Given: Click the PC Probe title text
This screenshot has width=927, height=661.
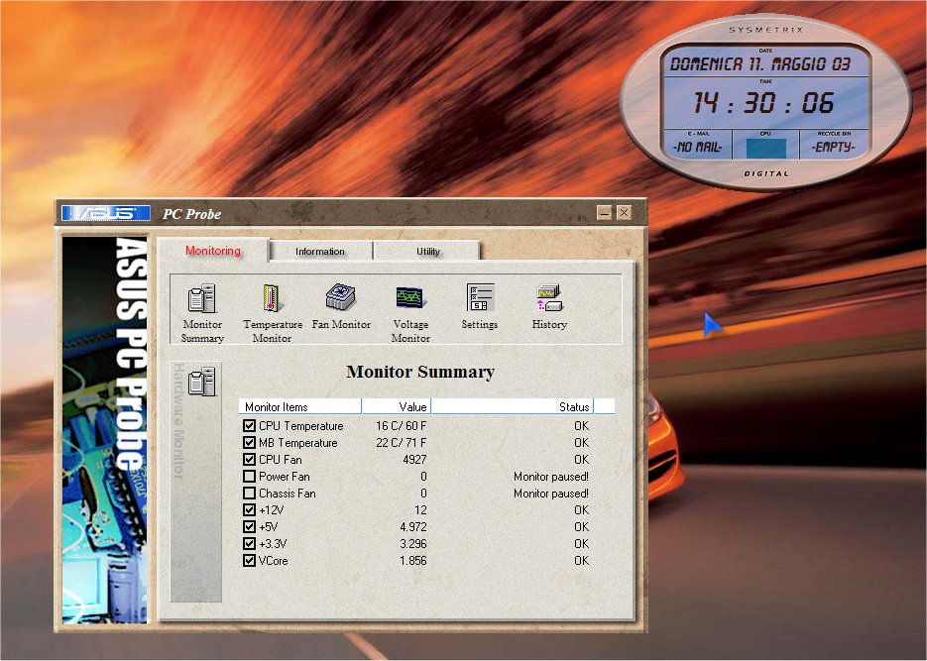Looking at the screenshot, I should click(191, 214).
